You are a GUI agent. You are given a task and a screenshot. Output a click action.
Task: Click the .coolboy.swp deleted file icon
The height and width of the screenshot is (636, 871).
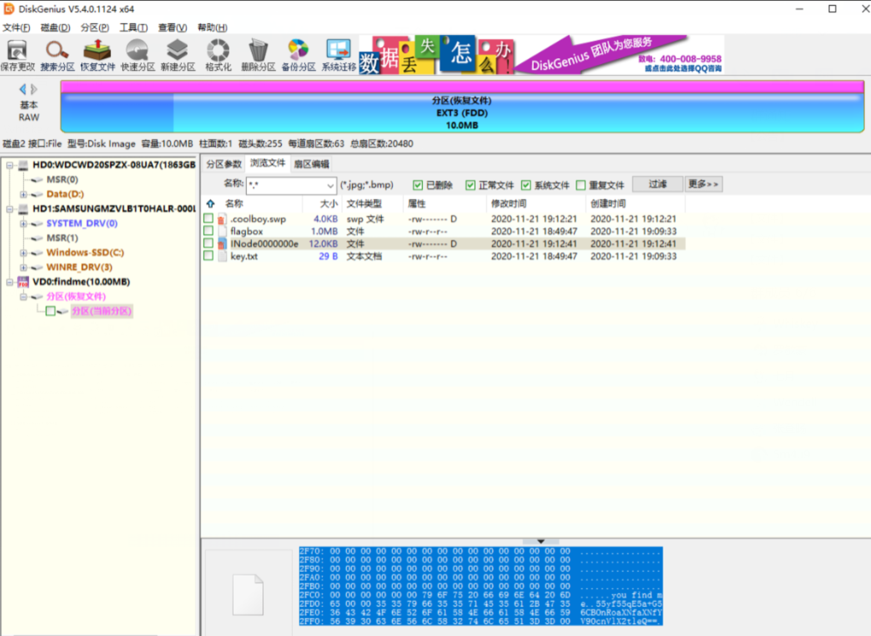click(222, 219)
